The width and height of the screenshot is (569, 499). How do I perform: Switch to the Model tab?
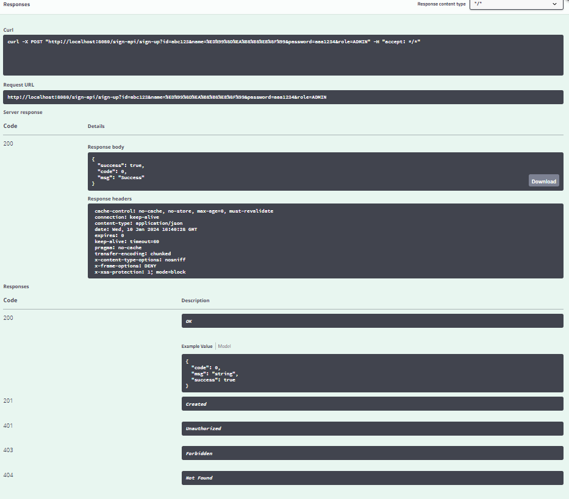(224, 346)
